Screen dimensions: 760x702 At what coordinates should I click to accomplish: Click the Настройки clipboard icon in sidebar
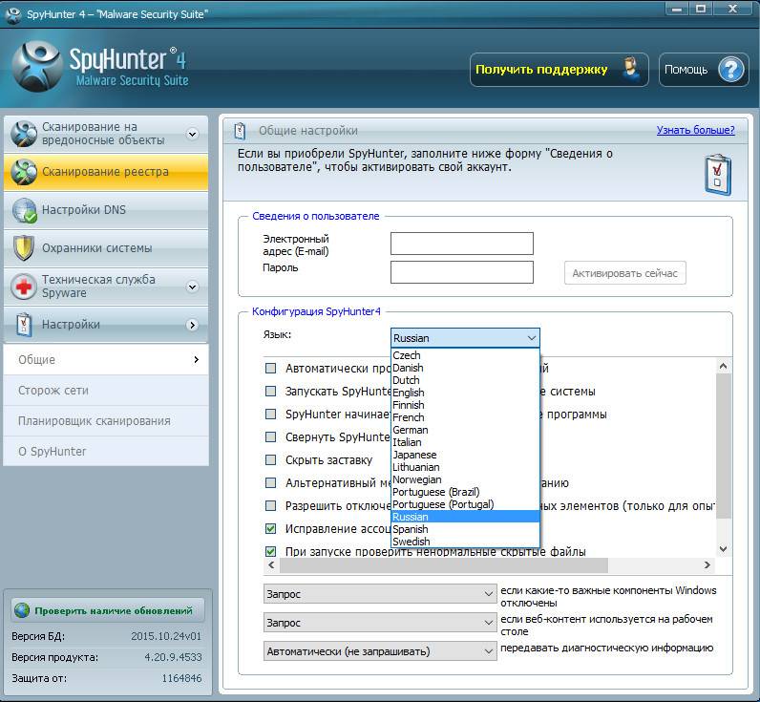point(24,325)
